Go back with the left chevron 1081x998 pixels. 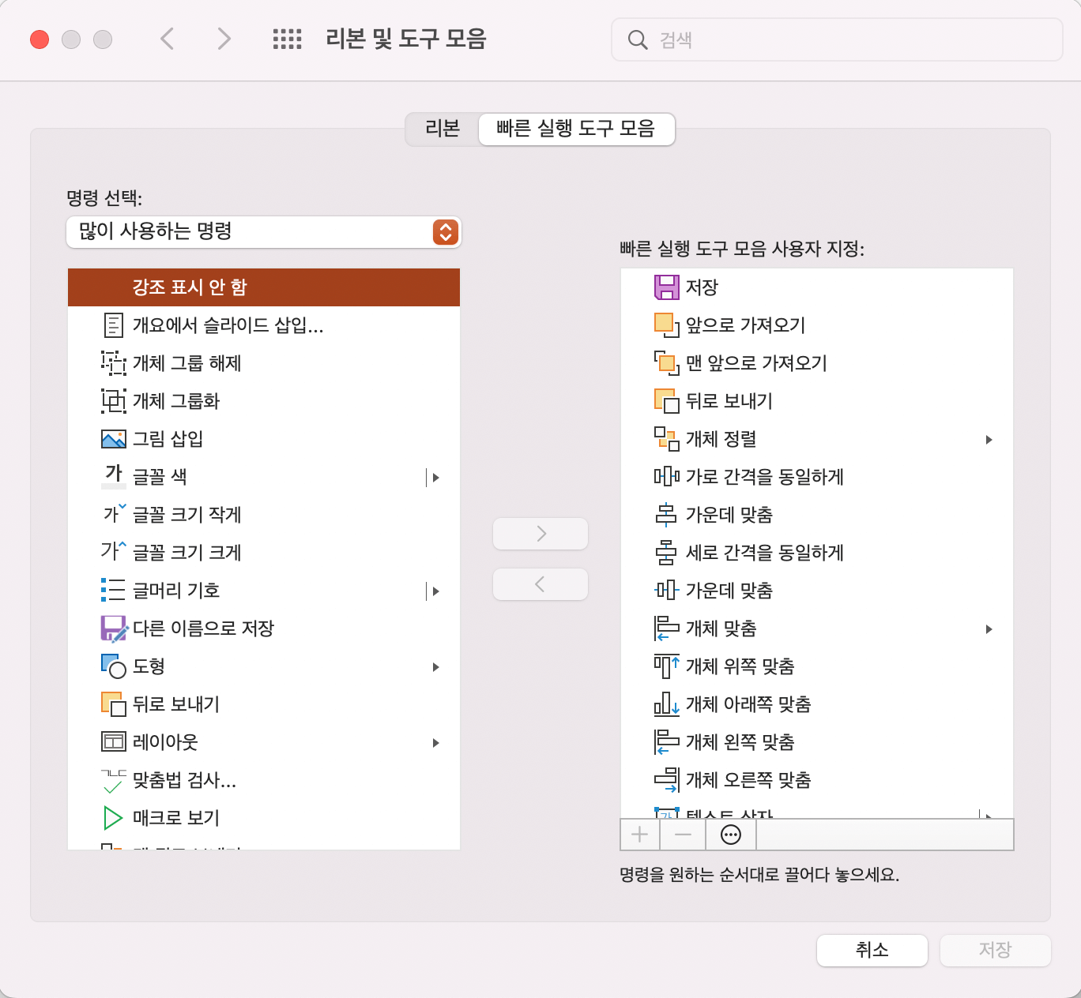[x=167, y=39]
